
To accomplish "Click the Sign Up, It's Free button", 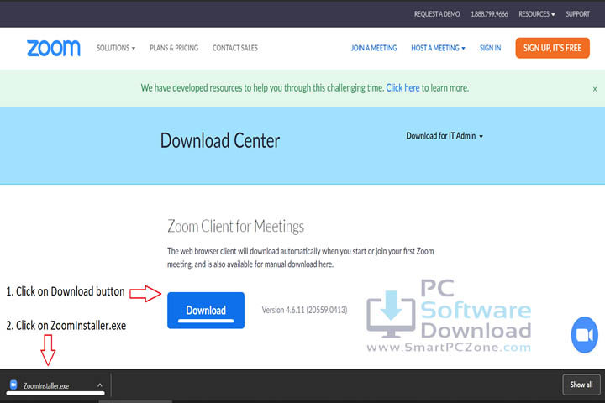I will click(x=552, y=48).
